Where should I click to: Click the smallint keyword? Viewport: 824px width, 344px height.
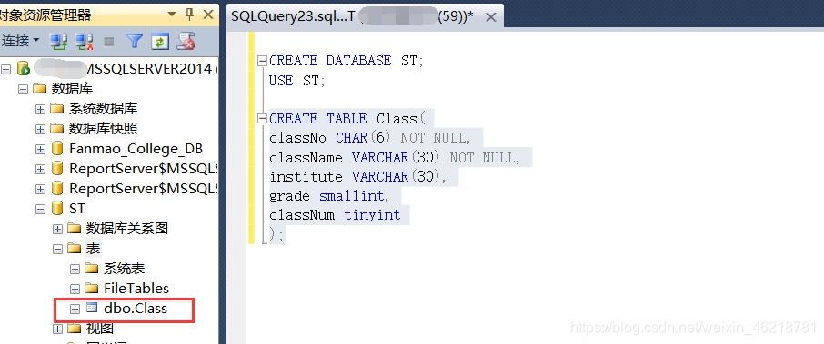tap(352, 196)
